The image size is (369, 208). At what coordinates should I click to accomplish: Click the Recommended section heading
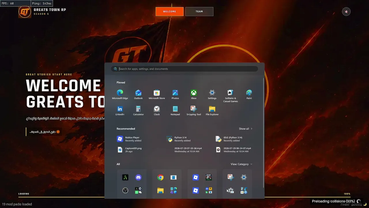pyautogui.click(x=126, y=129)
